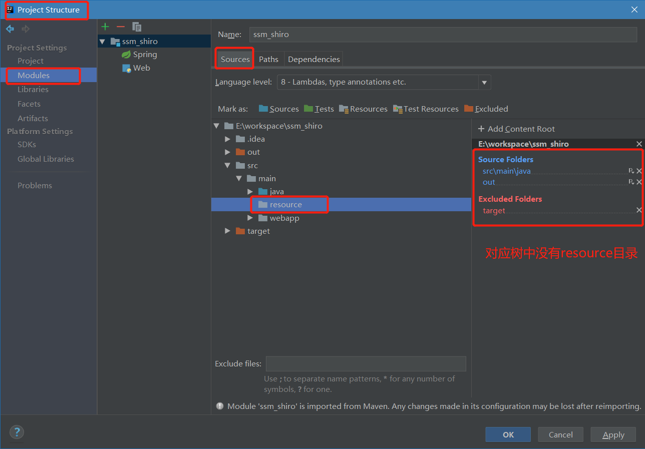
Task: Click the minus Remove module icon
Action: pos(120,27)
